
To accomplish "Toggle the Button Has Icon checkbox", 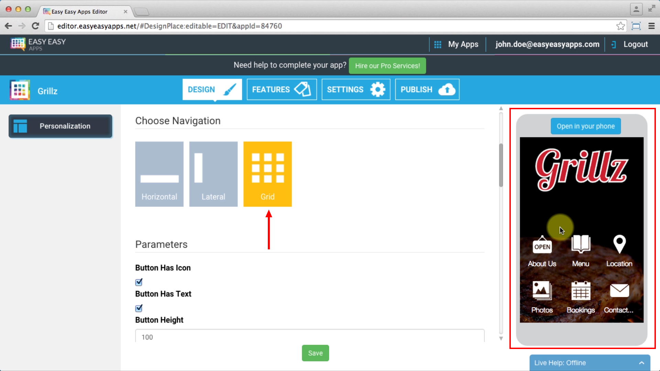I will (x=139, y=282).
